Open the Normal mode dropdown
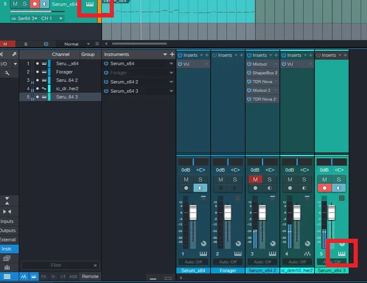 click(75, 44)
